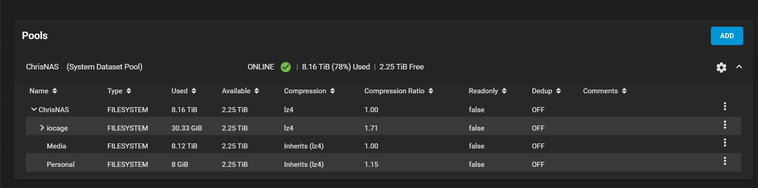Viewport: 758px width, 188px height.
Task: Open three-dot menu for Personal dataset
Action: [x=725, y=161]
